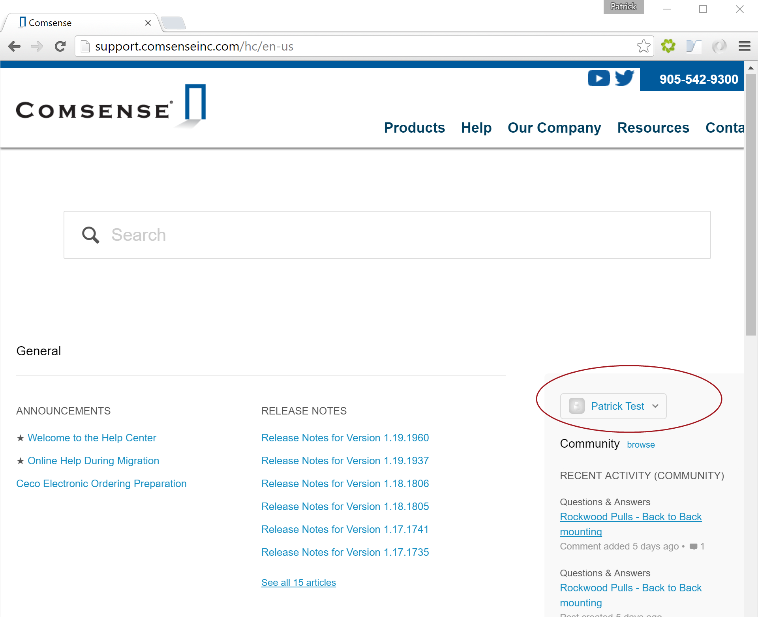
Task: Click the Patrick profile badge
Action: click(x=623, y=7)
